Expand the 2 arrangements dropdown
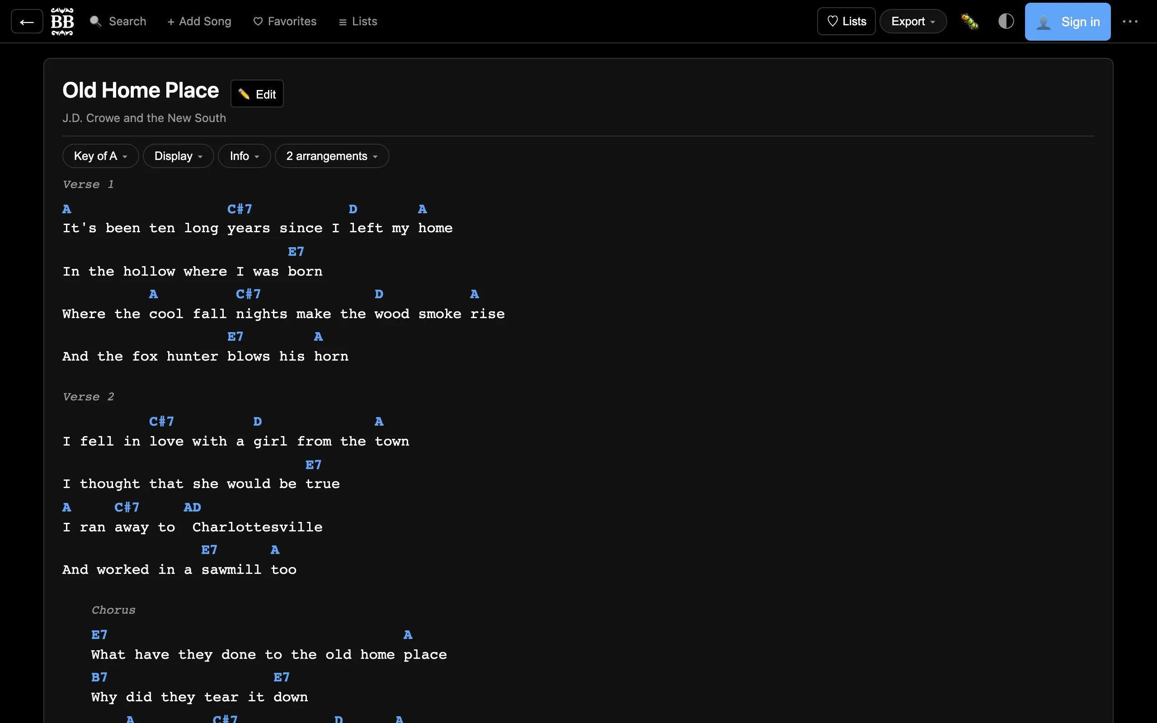 (x=332, y=156)
